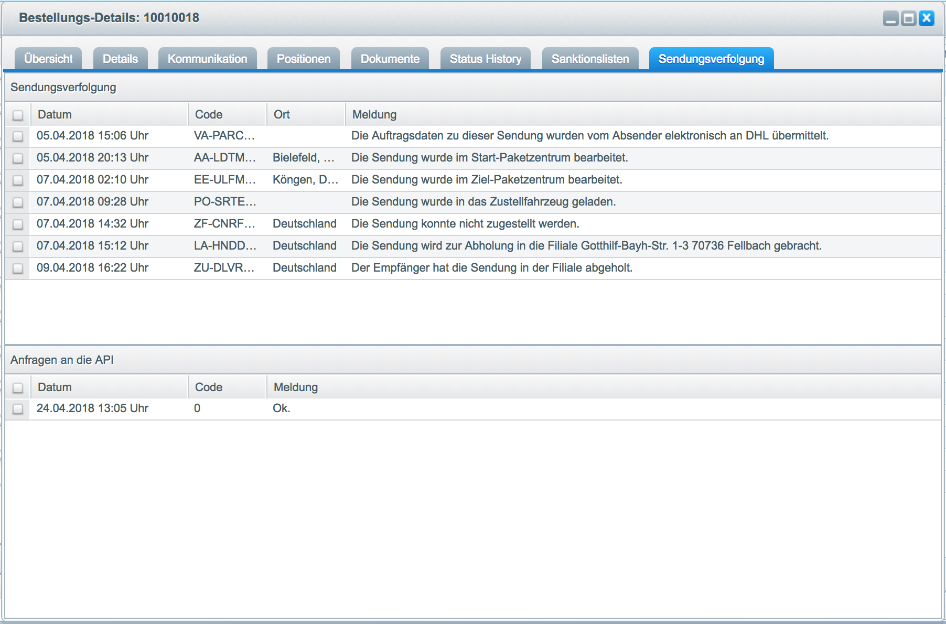The height and width of the screenshot is (624, 946).
Task: Click the date 09.04.2018 16:22 Uhr
Action: [92, 268]
